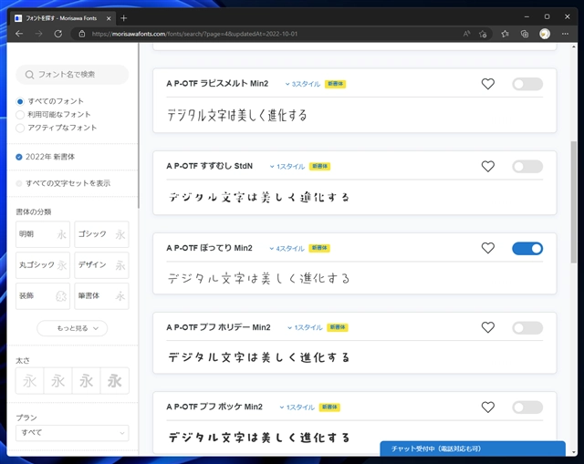Open font title A P-OTF プフ ホリデー Min2
Image resolution: width=584 pixels, height=464 pixels.
[218, 327]
